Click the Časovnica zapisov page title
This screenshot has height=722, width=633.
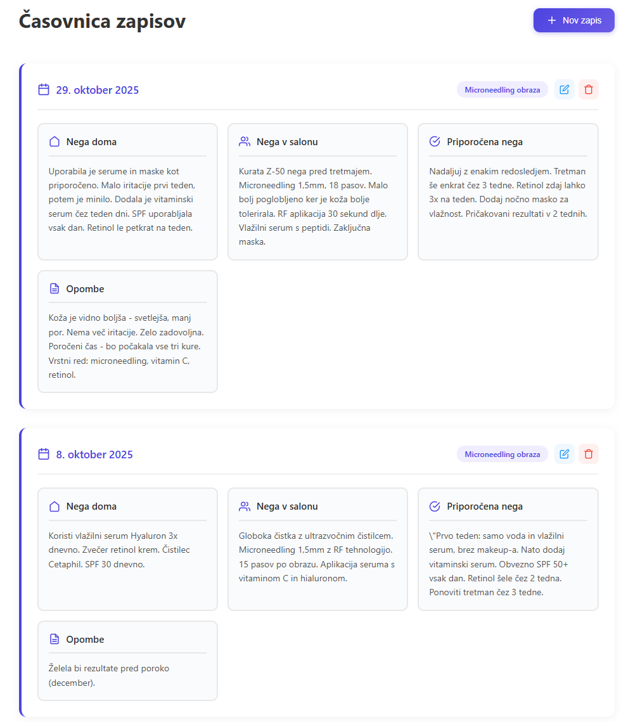[102, 21]
